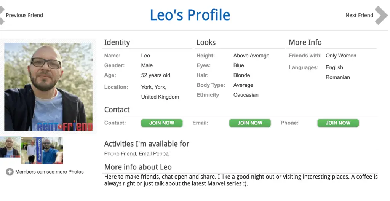Click the Looks section header

point(206,43)
